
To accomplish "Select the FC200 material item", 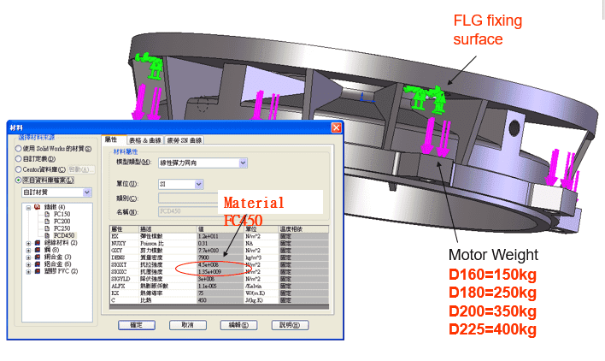I will tap(63, 222).
